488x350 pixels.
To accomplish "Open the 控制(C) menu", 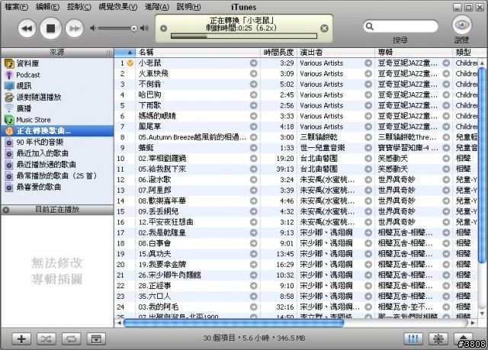I will pos(79,7).
